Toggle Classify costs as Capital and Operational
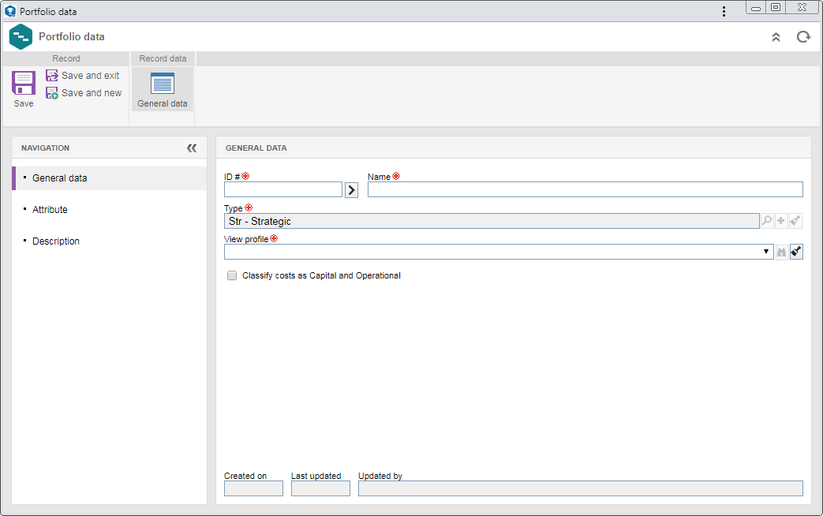Screen dimensions: 823x516 231,275
